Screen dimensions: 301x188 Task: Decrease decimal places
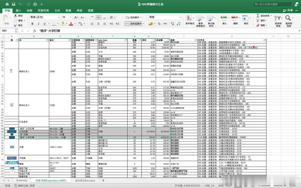179,24
